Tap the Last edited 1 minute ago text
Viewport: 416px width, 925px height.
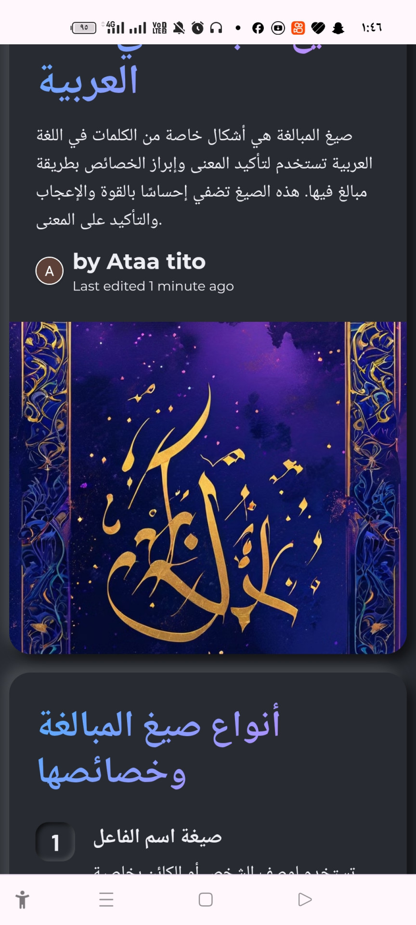coord(153,286)
